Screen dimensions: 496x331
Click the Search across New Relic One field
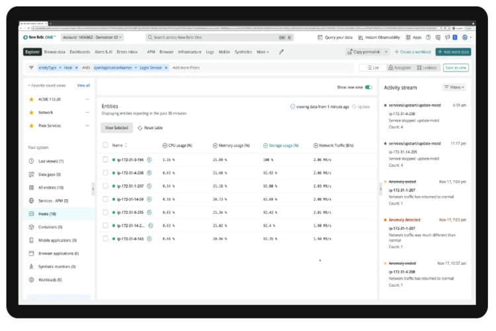pyautogui.click(x=220, y=37)
